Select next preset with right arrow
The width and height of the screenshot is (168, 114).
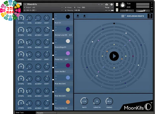point(102,4)
